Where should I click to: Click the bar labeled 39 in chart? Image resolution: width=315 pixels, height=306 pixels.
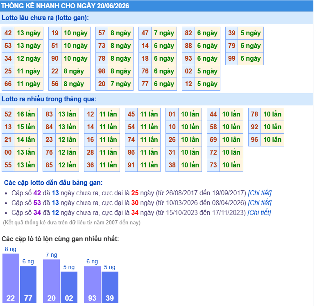(110, 287)
